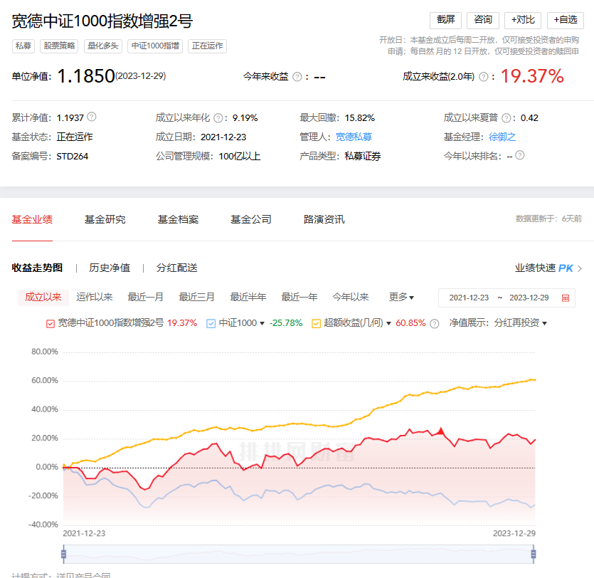Select 最近一月 period filter

pyautogui.click(x=145, y=297)
